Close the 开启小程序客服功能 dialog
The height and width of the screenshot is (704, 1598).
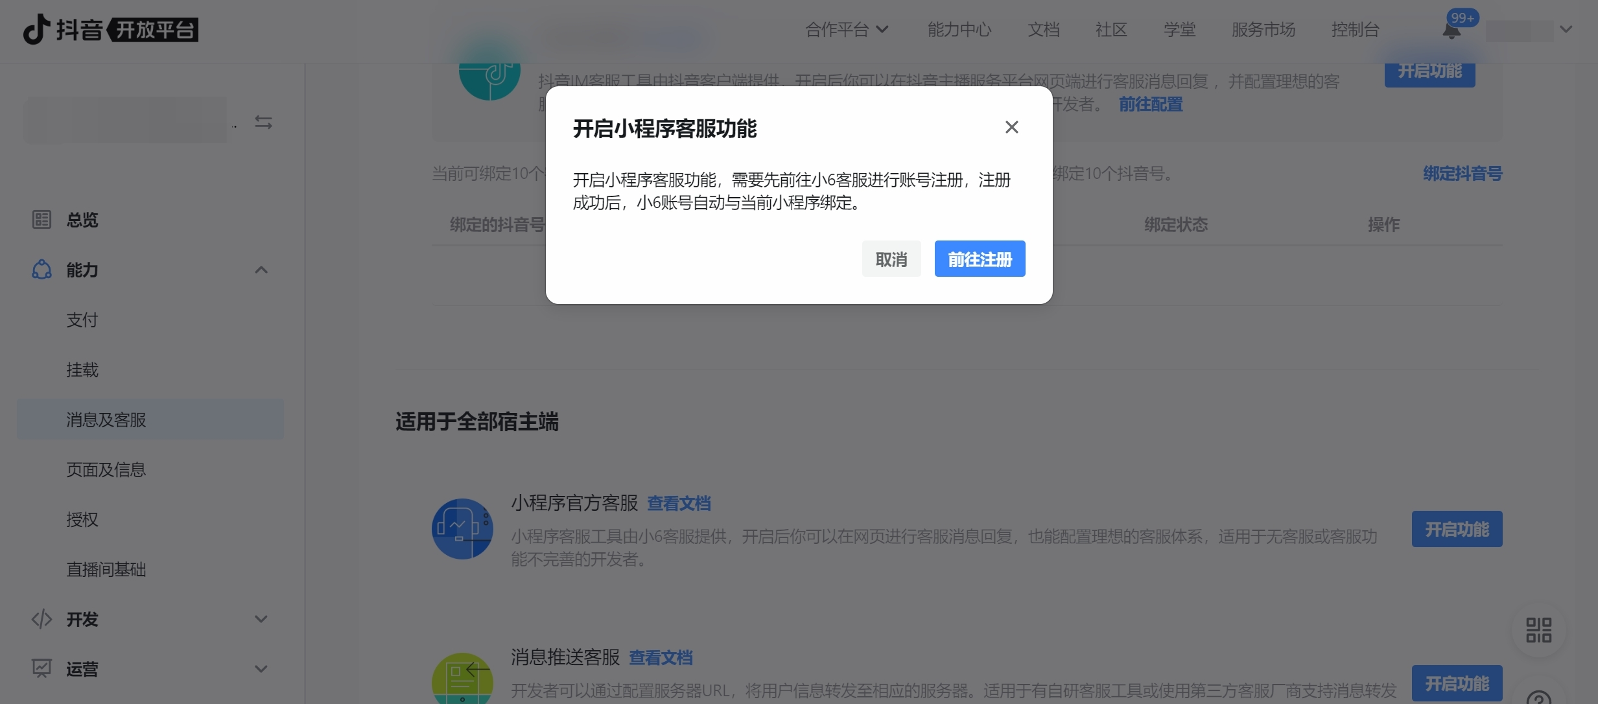coord(1011,127)
